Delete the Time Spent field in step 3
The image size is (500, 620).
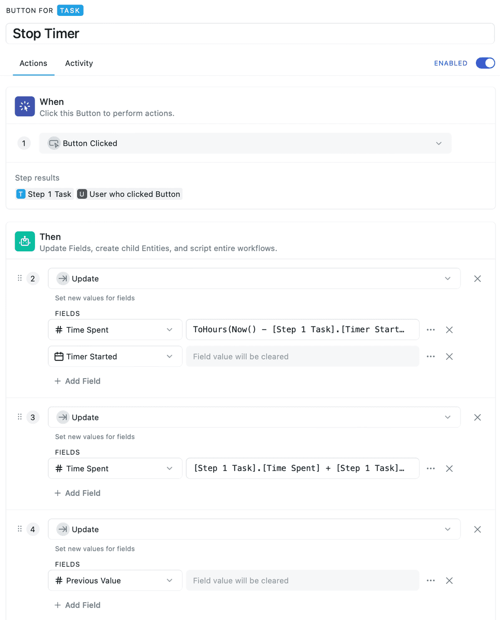(x=449, y=469)
